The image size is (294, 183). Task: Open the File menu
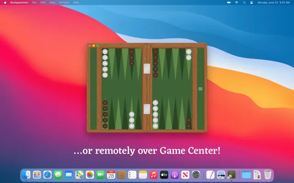(34, 2)
